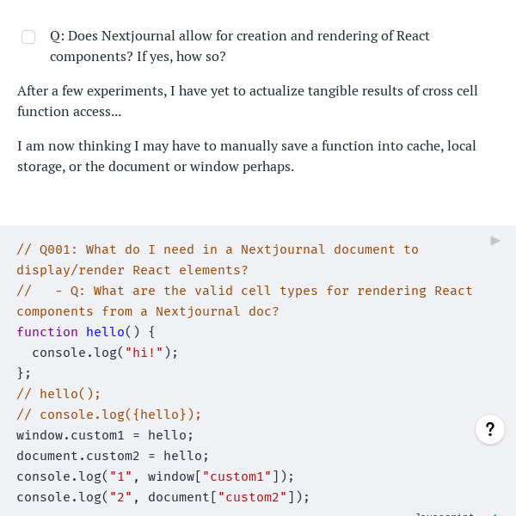Open the help question mark button
Image resolution: width=516 pixels, height=516 pixels.
[x=490, y=429]
